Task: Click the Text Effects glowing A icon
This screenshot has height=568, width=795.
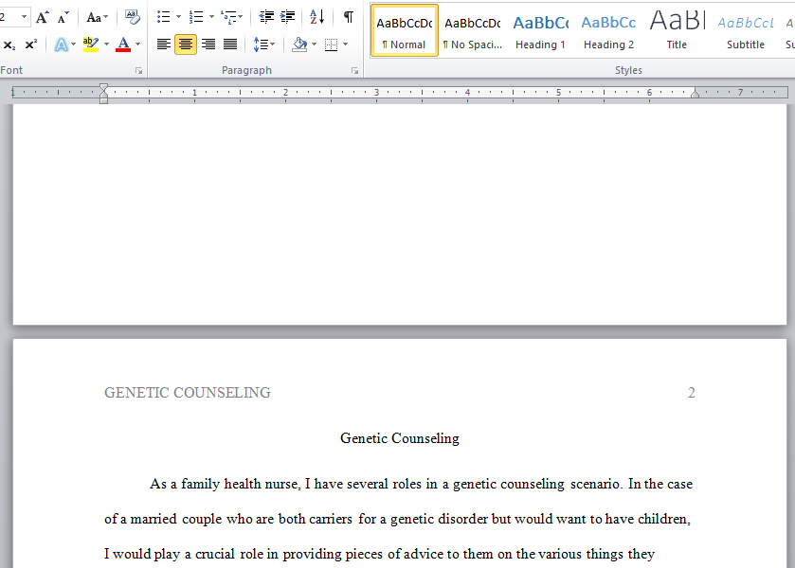Action: pos(61,44)
